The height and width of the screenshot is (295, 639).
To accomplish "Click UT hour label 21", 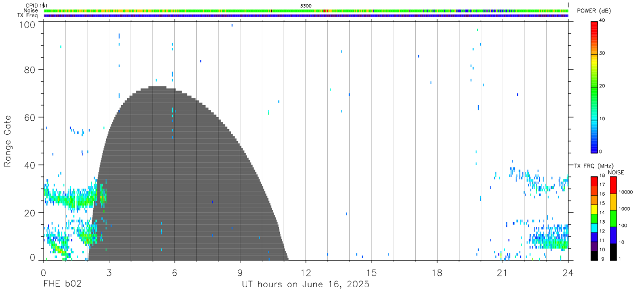I will tap(503, 272).
